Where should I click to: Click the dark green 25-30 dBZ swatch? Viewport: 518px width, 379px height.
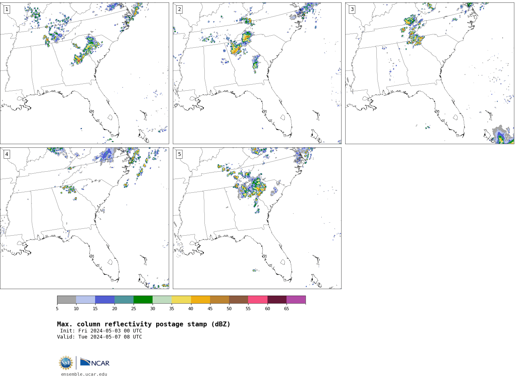click(x=143, y=300)
